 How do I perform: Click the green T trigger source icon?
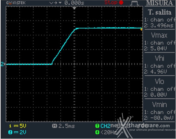(x=97, y=126)
